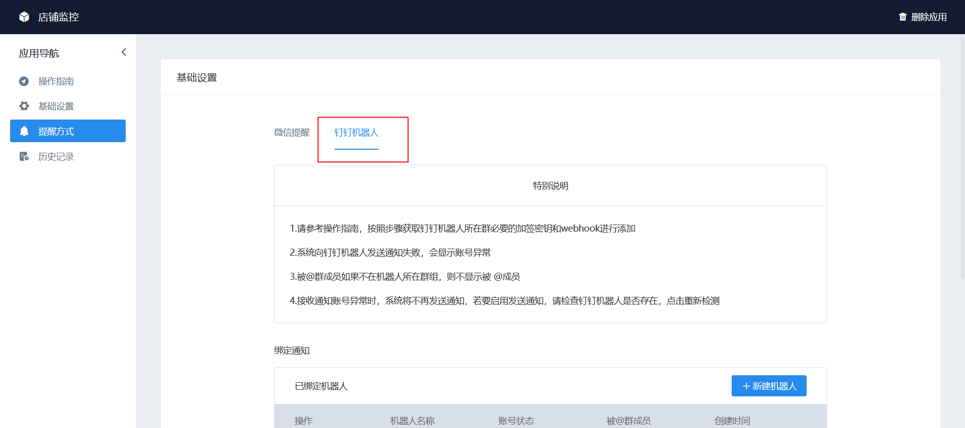This screenshot has width=965, height=428.
Task: Click instruction line 3 about 被@群成员
Action: 405,277
